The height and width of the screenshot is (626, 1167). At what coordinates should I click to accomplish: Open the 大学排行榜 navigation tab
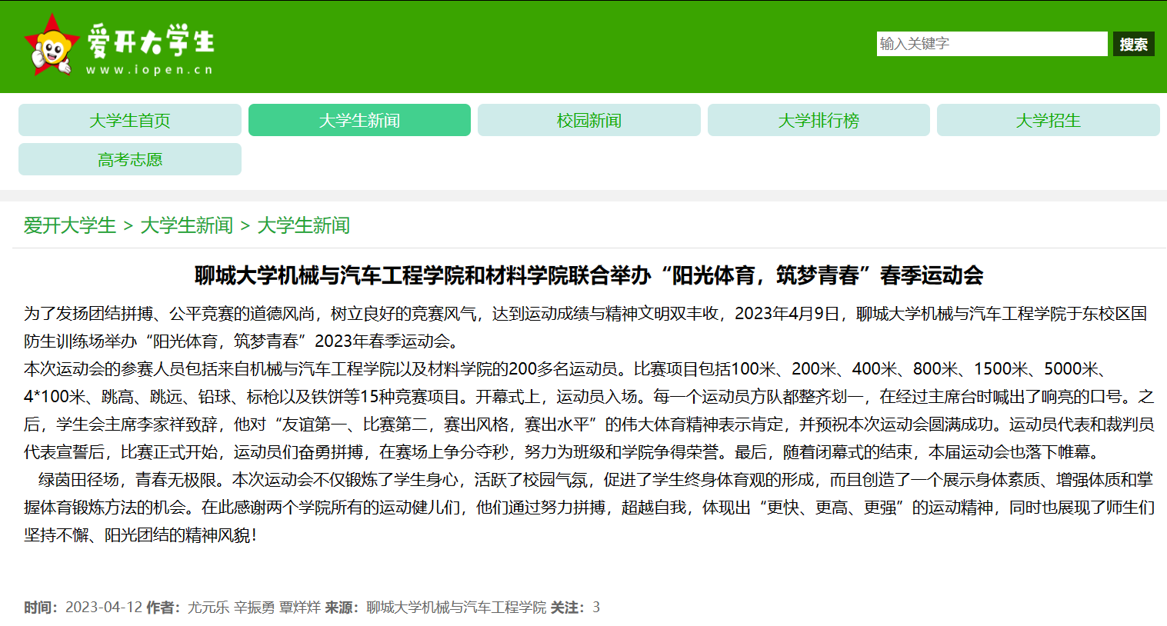pyautogui.click(x=819, y=121)
